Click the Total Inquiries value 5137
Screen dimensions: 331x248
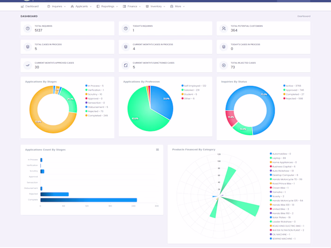pos(38,30)
